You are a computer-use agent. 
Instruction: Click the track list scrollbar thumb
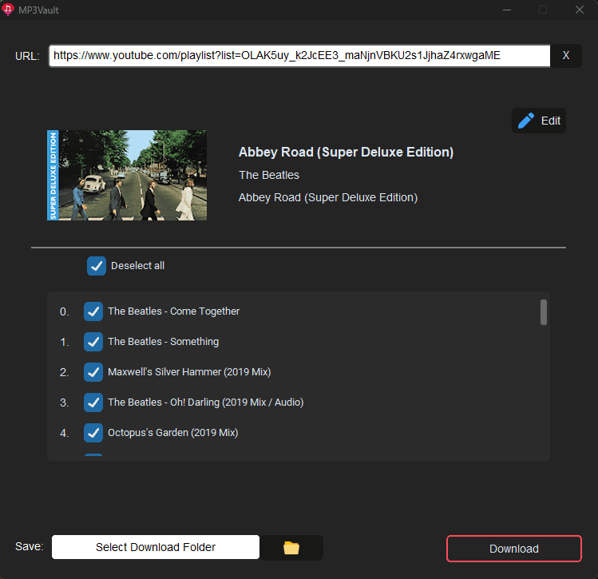pyautogui.click(x=544, y=312)
